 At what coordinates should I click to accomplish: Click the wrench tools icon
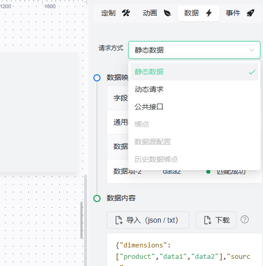click(126, 13)
